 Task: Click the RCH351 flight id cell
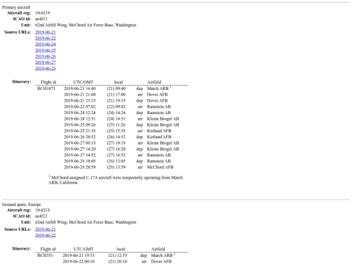pos(45,256)
